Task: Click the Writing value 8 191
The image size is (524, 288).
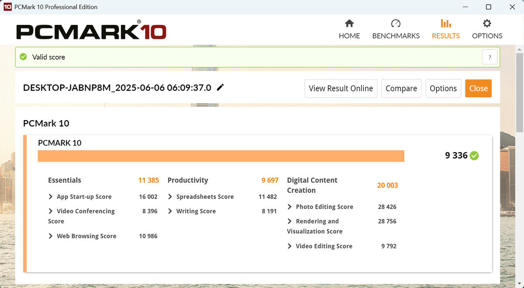Action: pos(269,211)
